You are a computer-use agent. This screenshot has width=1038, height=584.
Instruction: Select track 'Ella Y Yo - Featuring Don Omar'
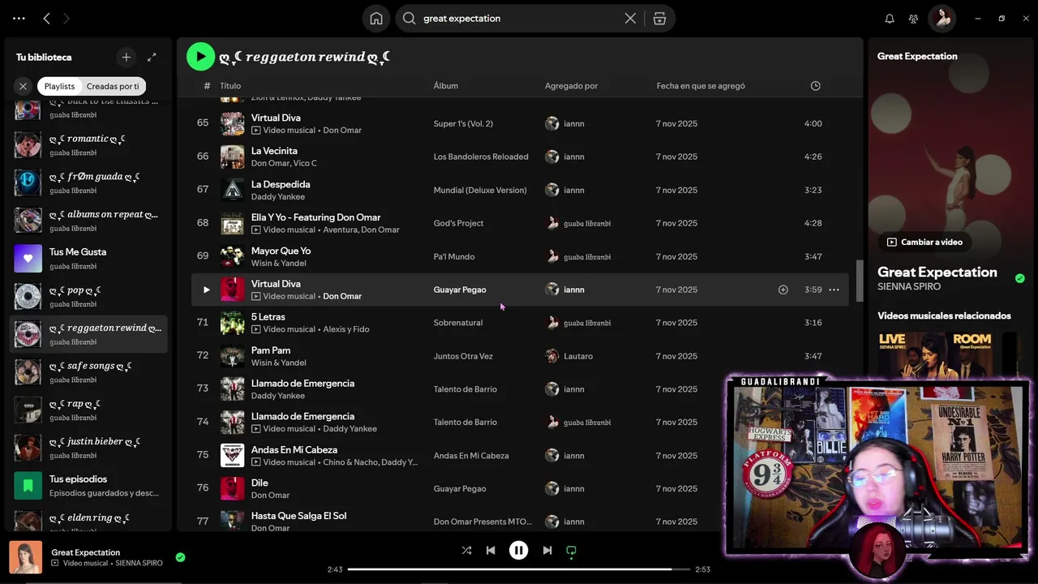[315, 217]
